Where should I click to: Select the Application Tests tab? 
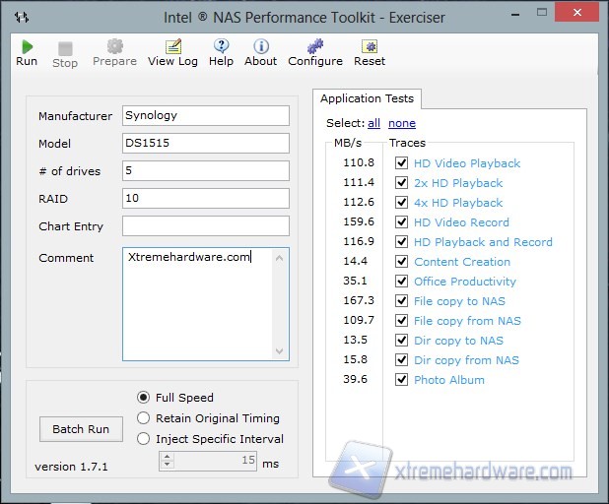pos(368,99)
